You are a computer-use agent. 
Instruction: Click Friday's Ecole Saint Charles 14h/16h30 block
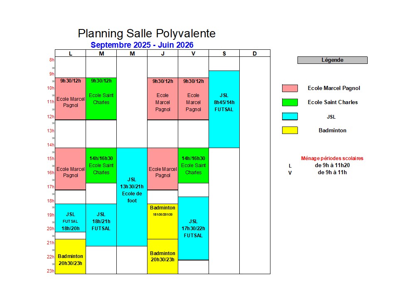click(x=193, y=165)
